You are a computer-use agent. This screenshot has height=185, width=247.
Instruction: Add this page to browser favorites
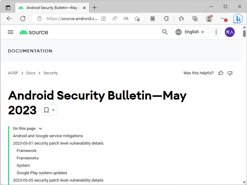137,18
